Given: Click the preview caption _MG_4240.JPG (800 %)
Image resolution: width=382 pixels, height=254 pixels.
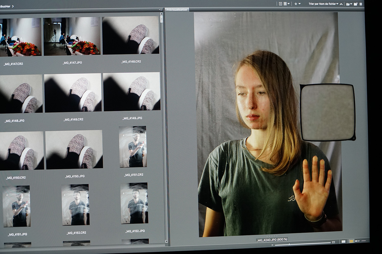Looking at the screenshot, I should [272, 240].
